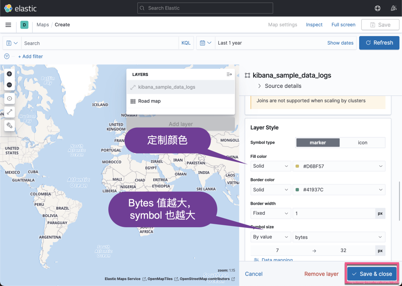Open the saved query menu
This screenshot has height=286, width=402.
(12, 43)
